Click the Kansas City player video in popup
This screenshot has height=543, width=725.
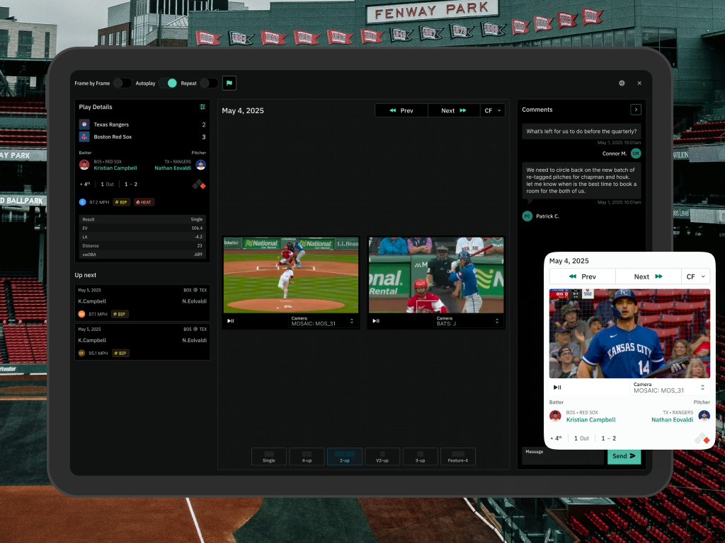629,334
